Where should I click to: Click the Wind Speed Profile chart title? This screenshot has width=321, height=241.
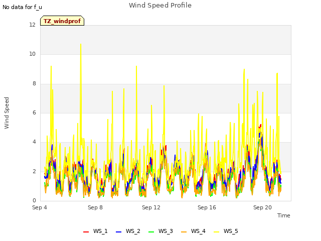160,5
